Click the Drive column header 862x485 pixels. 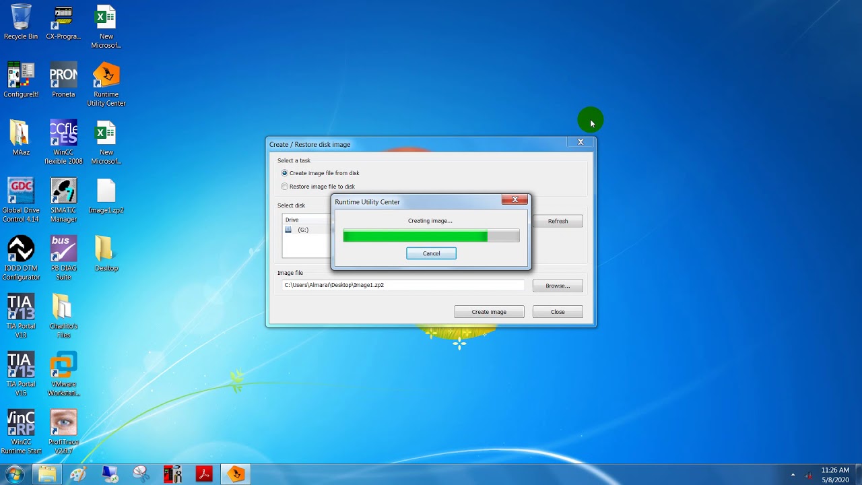point(306,220)
